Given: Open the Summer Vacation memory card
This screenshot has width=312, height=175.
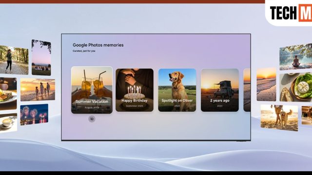Looking at the screenshot, I should (x=92, y=90).
